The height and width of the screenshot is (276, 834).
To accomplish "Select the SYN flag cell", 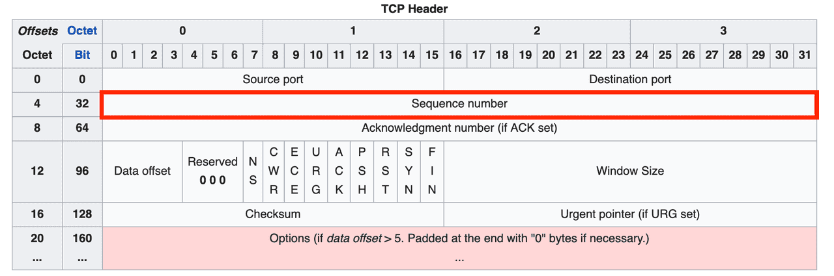I will (x=409, y=171).
